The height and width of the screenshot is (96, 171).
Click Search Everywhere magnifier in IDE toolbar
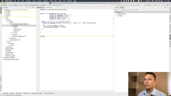tap(170, 5)
